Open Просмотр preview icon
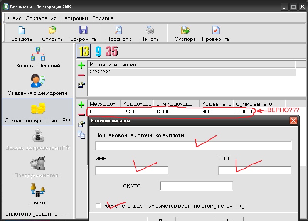The height and width of the screenshot is (221, 308). click(x=119, y=31)
